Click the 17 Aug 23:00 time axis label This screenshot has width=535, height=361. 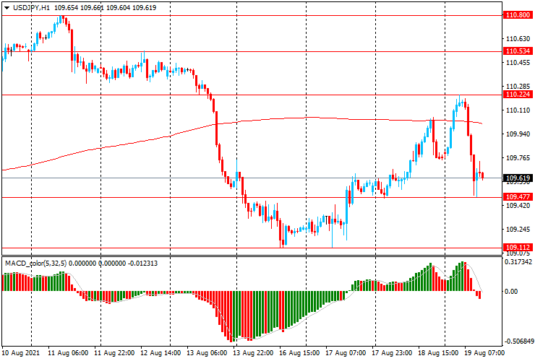(392, 352)
